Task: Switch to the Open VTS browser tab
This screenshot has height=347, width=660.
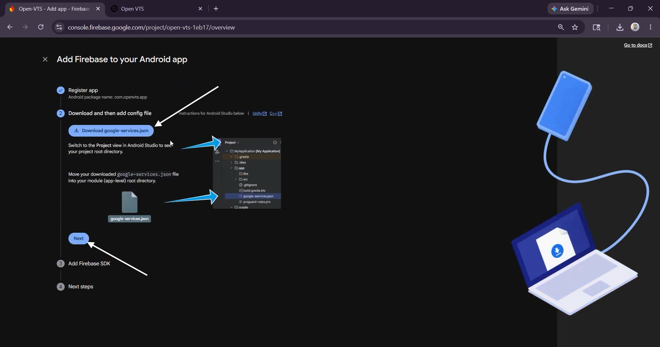Action: pos(156,9)
